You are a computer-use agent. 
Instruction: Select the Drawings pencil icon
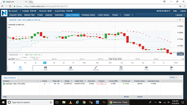pyautogui.click(x=96, y=68)
